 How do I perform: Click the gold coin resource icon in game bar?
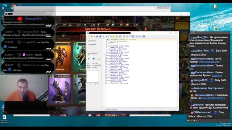(x=127, y=25)
